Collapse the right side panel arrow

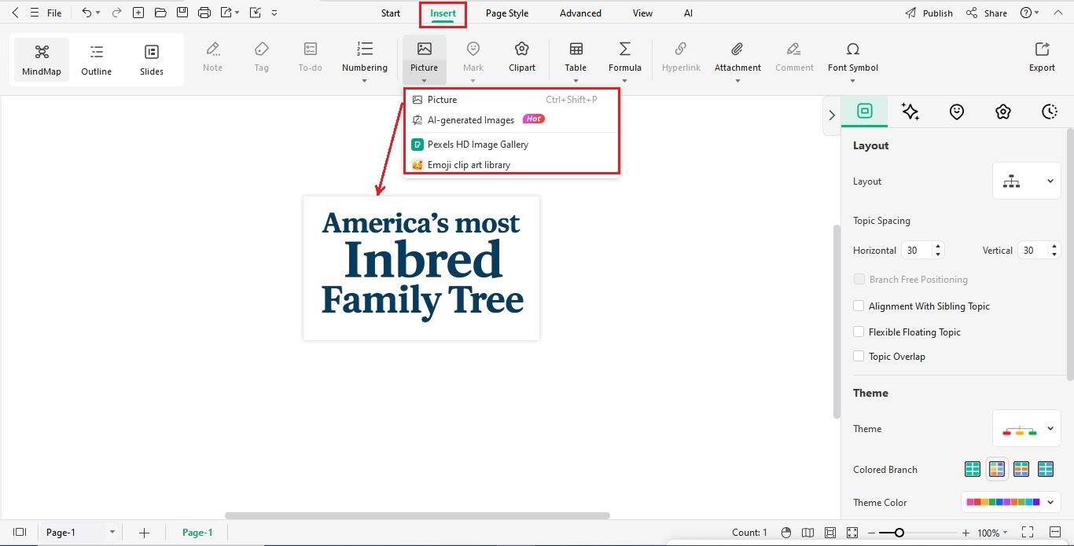(x=832, y=115)
